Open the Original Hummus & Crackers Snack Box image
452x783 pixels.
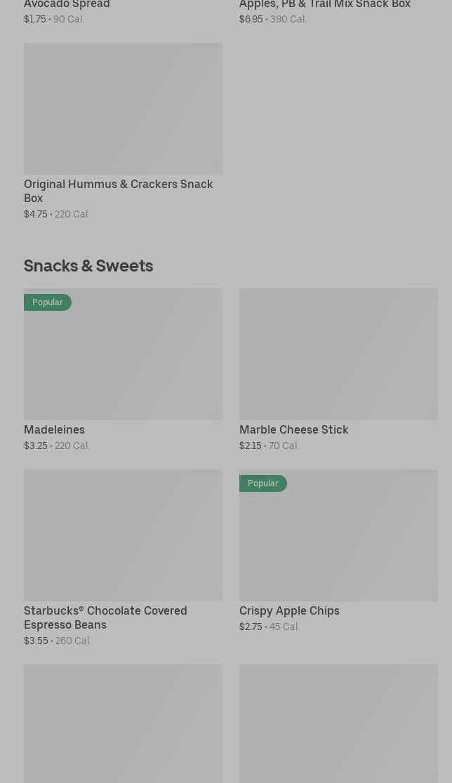[123, 108]
